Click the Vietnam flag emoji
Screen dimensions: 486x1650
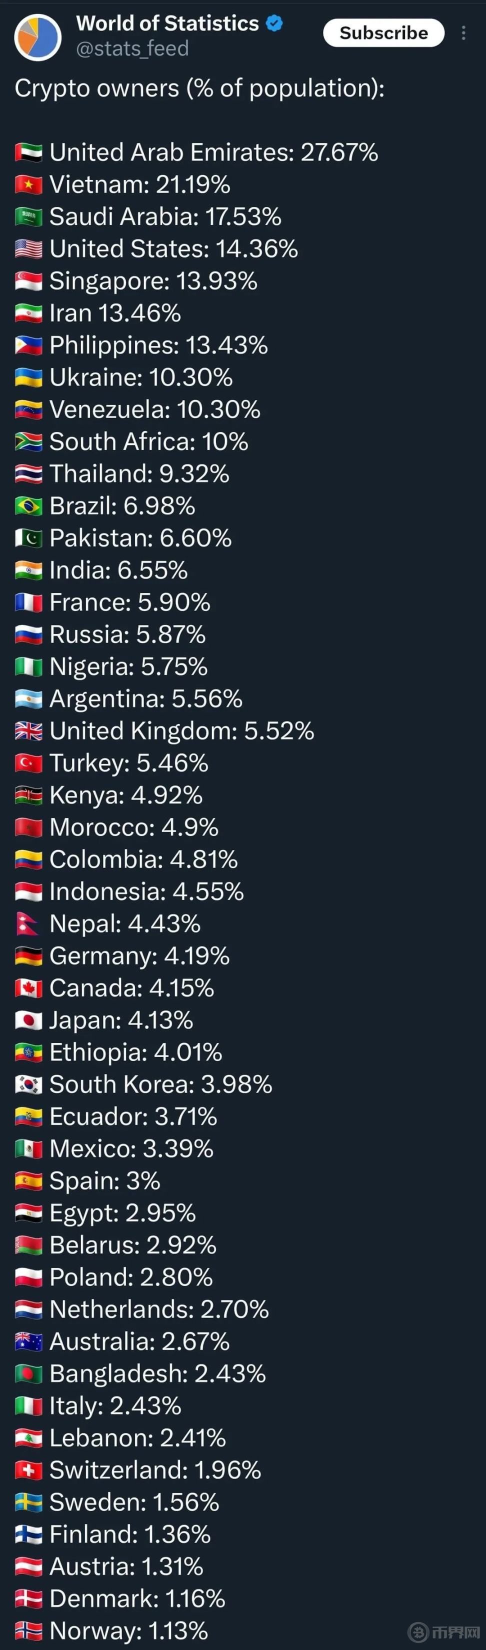29,185
